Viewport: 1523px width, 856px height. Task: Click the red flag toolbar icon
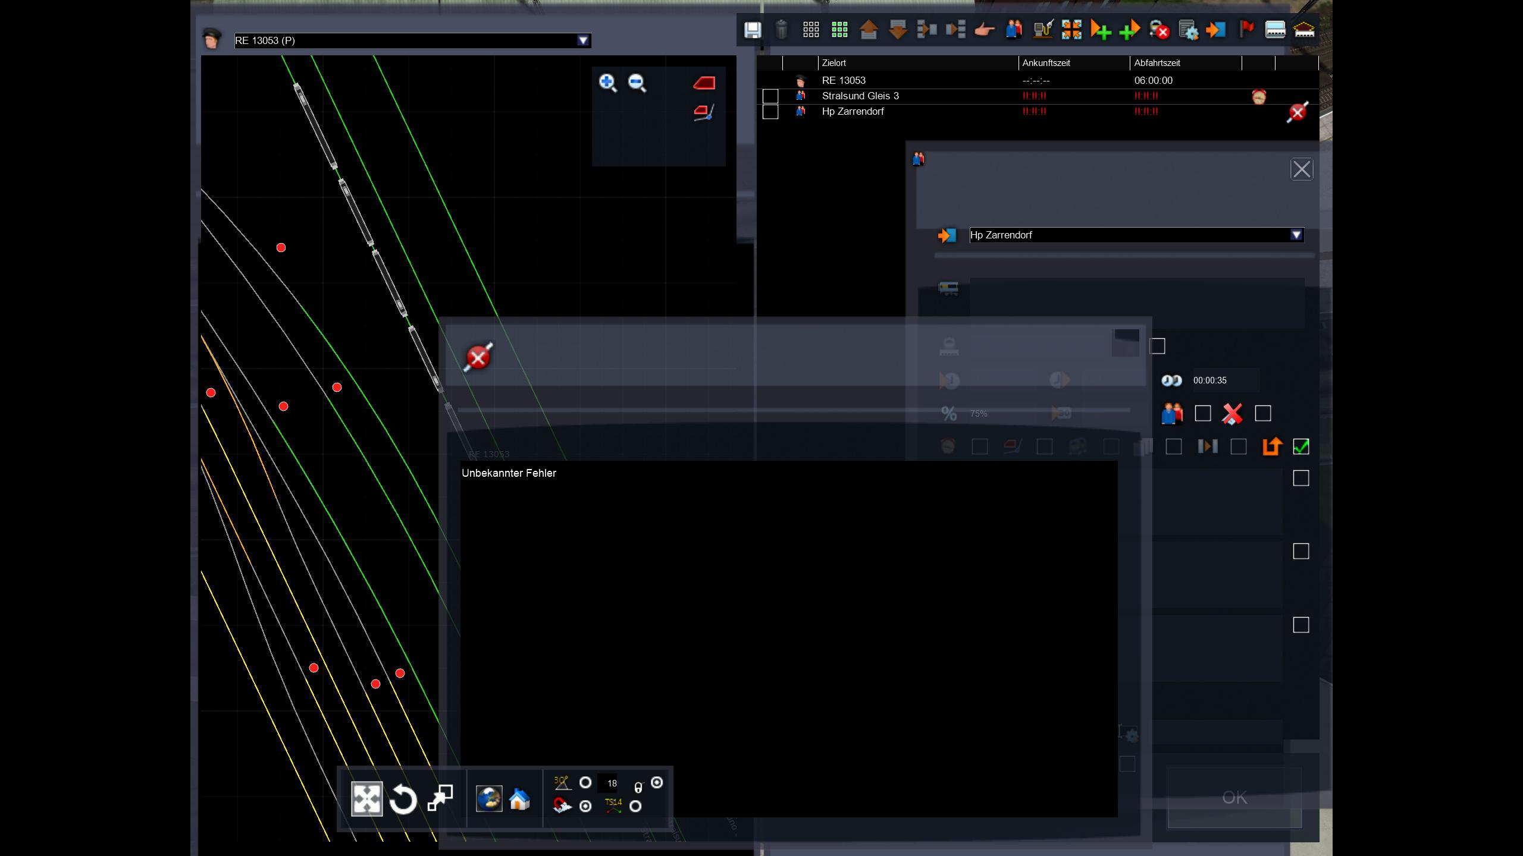pyautogui.click(x=1246, y=29)
